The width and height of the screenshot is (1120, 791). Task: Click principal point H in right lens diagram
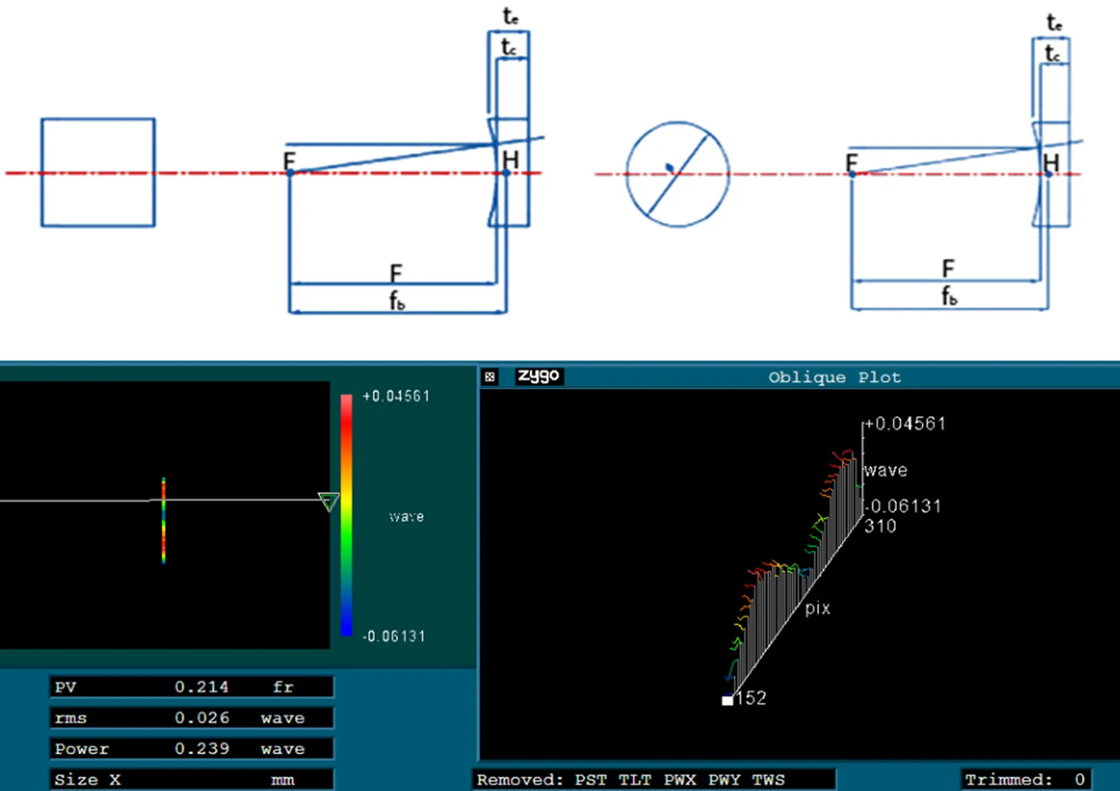click(1049, 173)
